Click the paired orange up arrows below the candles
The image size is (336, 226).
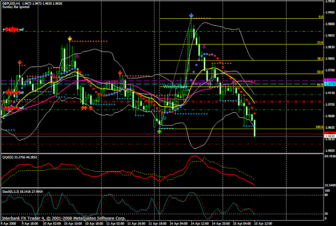click(84, 108)
